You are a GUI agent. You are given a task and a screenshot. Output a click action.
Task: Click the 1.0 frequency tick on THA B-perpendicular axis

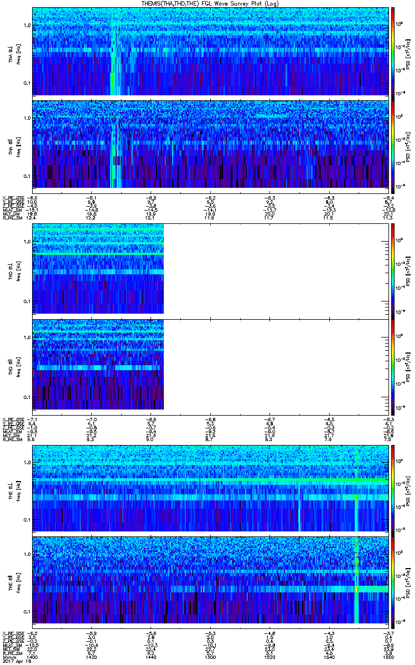click(x=27, y=25)
